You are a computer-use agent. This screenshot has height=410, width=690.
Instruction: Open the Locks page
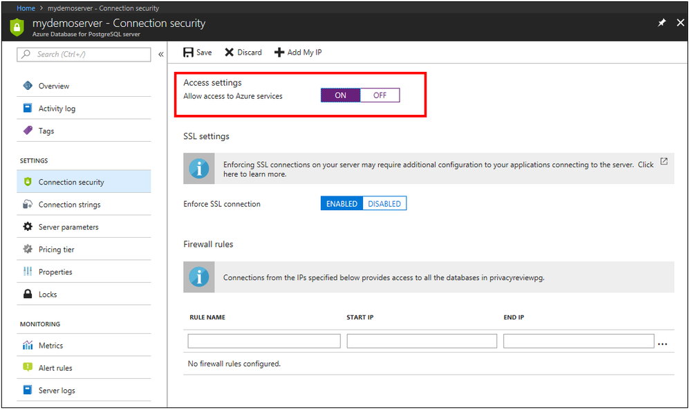[x=84, y=295]
